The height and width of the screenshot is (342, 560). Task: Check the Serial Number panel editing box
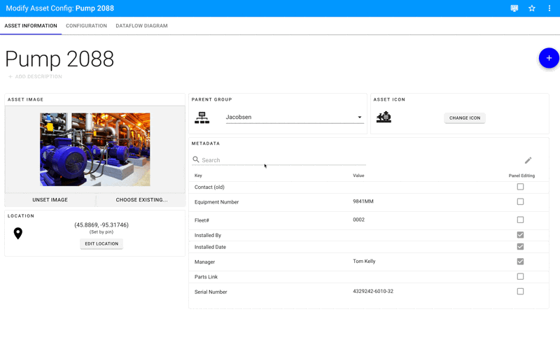click(x=520, y=291)
